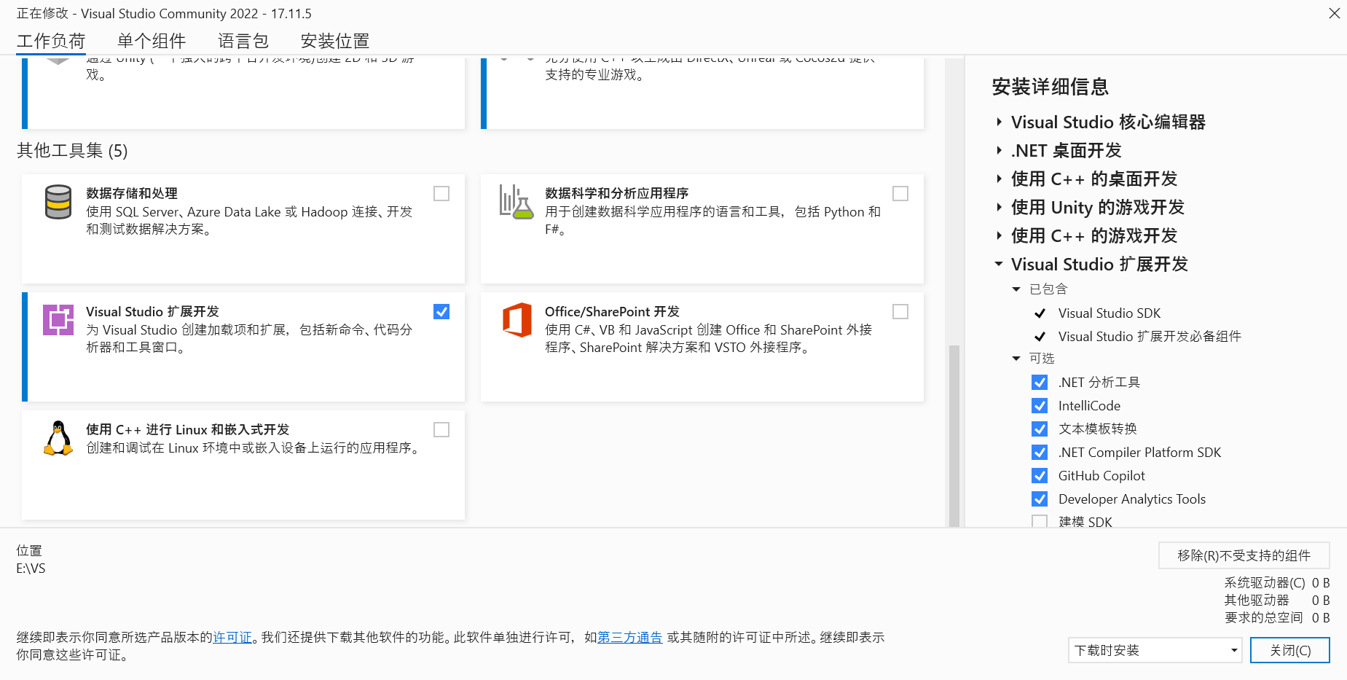Image resolution: width=1347 pixels, height=680 pixels.
Task: Open the 下载时安装 dropdown
Action: [x=1155, y=650]
